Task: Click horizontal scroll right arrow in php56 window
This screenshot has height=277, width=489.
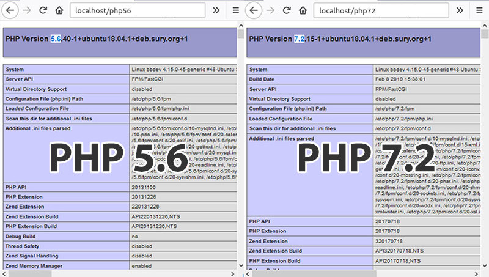Action: tap(233, 274)
